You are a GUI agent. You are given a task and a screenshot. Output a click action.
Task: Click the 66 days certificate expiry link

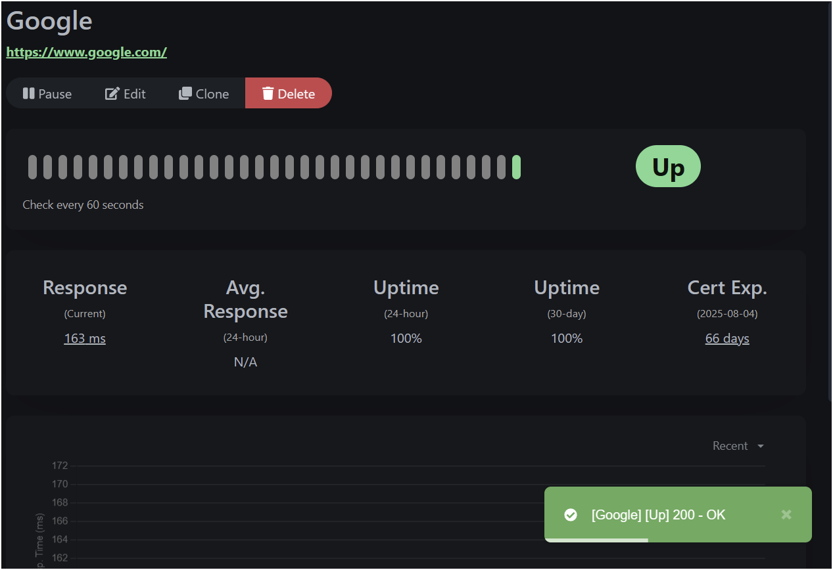(x=727, y=339)
